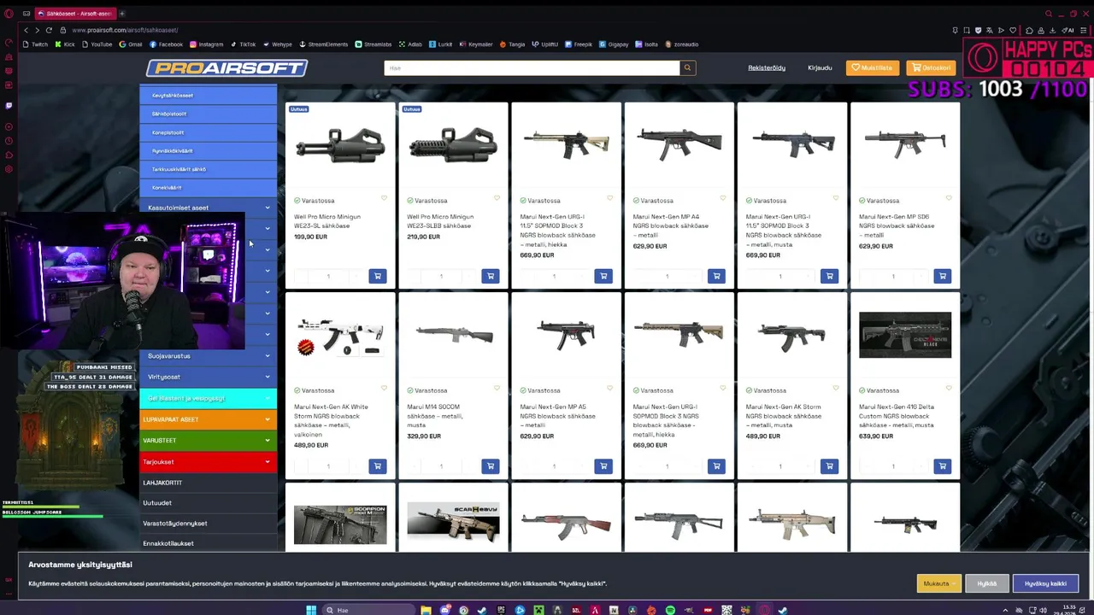Open Konepistoolit subcategory

(208, 132)
